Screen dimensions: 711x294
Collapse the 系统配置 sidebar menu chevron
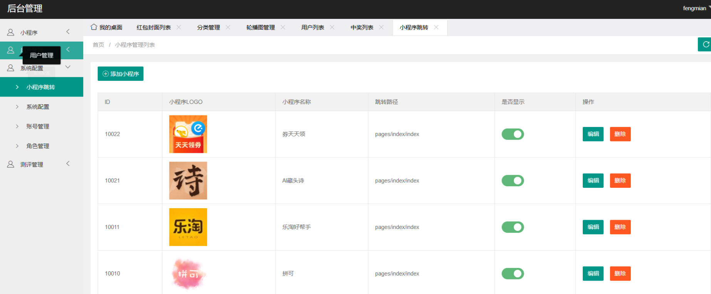(x=68, y=67)
